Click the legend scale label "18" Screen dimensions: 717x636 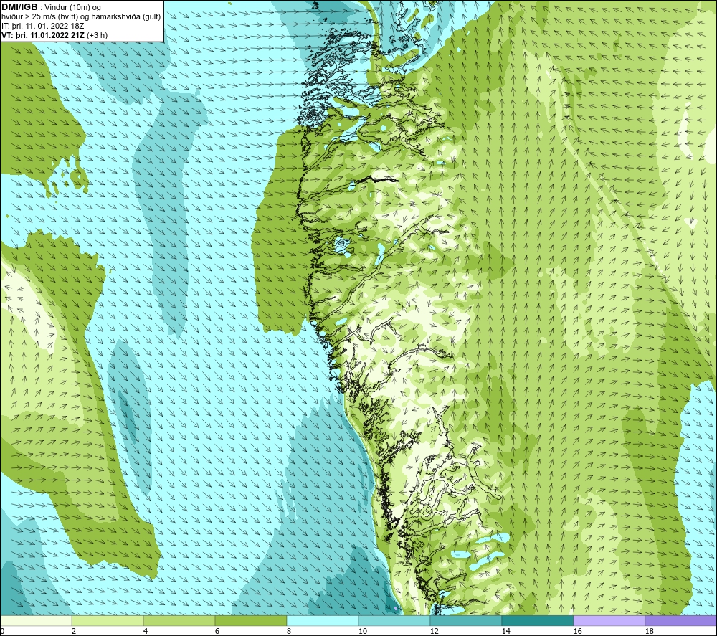pyautogui.click(x=650, y=631)
